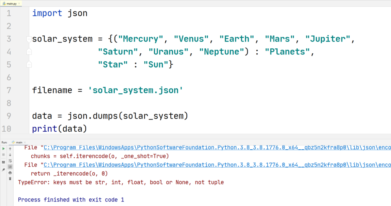This screenshot has width=391, height=206.
Task: Click line number 7 in the gutter
Action: [x=9, y=90]
